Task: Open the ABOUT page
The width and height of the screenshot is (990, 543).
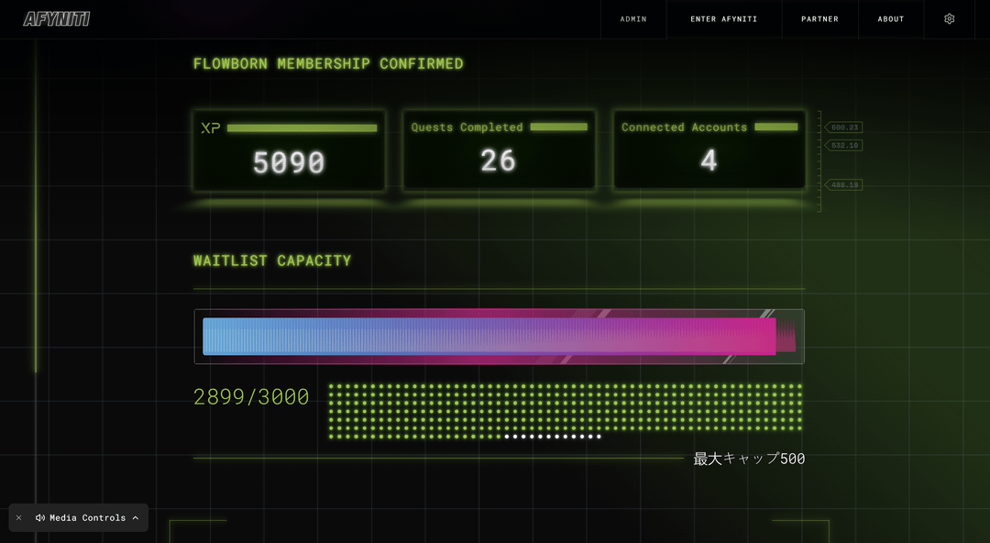Action: [890, 19]
